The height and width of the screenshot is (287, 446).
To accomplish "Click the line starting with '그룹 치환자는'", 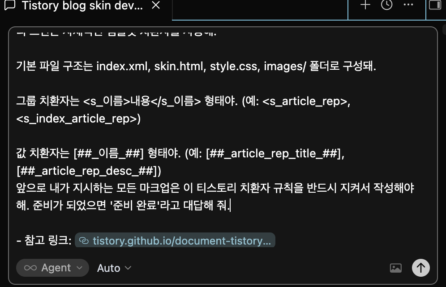I will point(183,101).
